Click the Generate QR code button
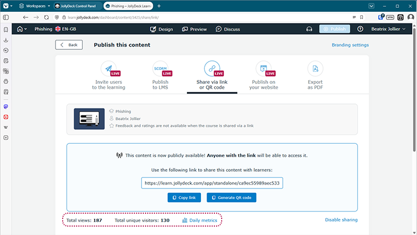The height and width of the screenshot is (235, 417). 231,198
